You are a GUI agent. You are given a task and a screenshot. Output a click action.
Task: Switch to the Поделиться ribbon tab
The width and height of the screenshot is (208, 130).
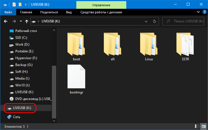click(49, 12)
